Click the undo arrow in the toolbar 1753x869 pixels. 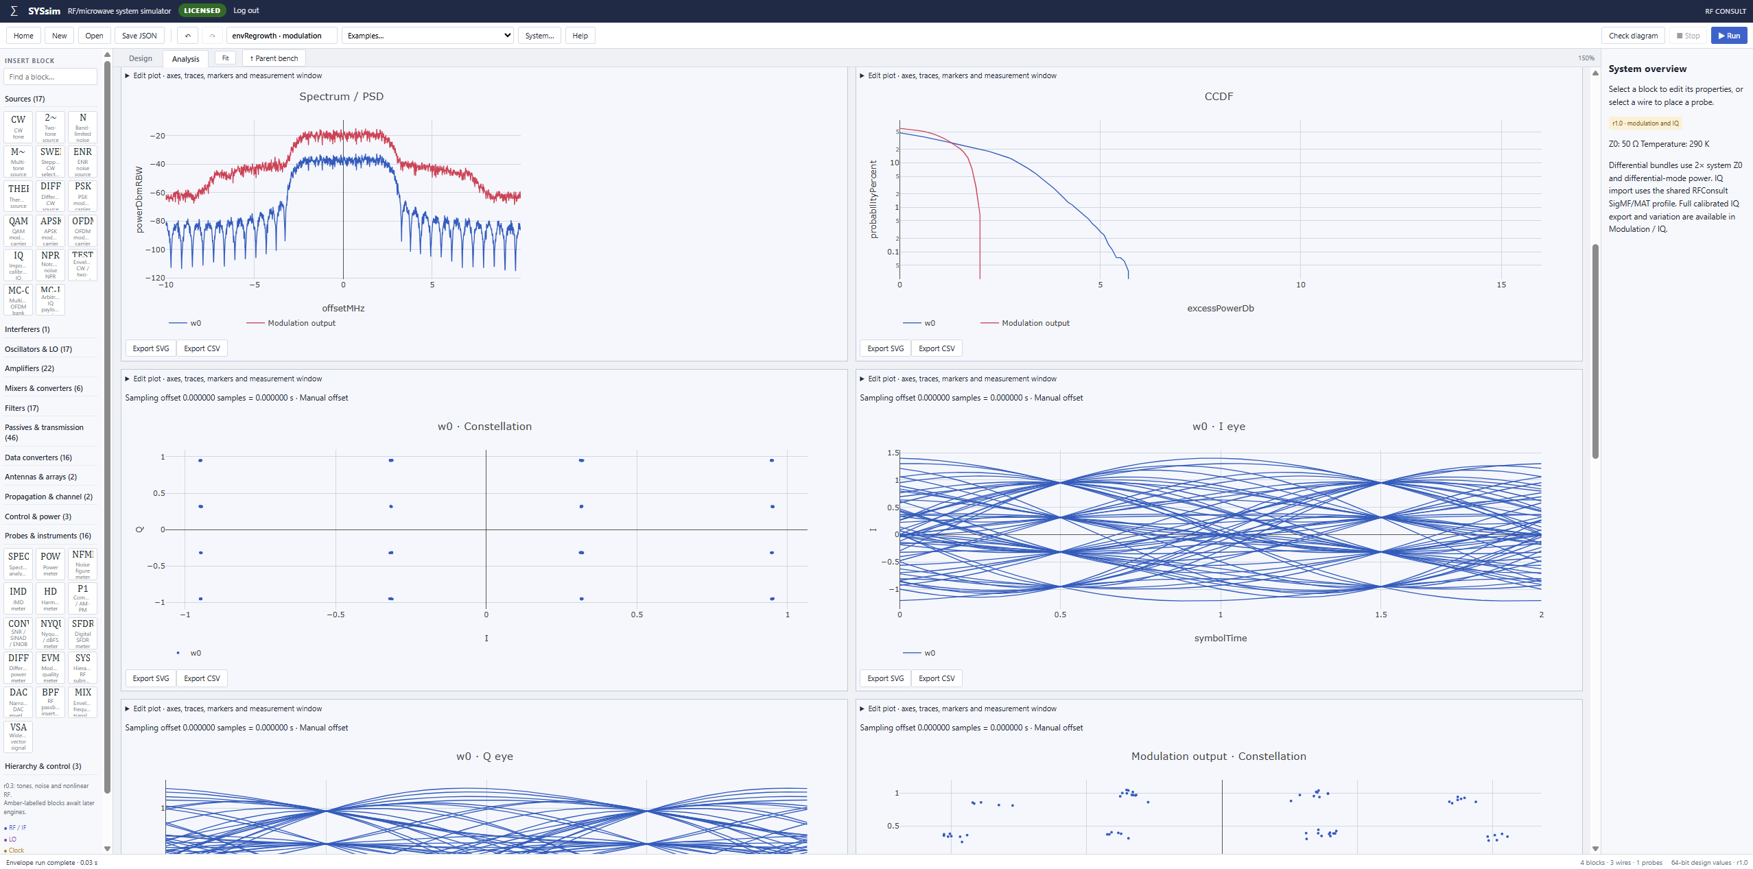click(188, 36)
